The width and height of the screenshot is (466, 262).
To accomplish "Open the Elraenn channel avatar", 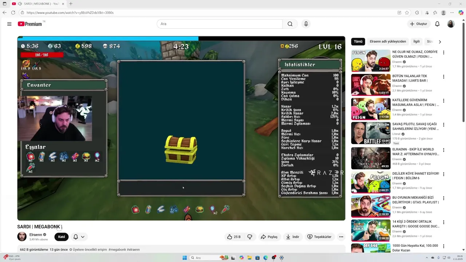I will (x=22, y=237).
